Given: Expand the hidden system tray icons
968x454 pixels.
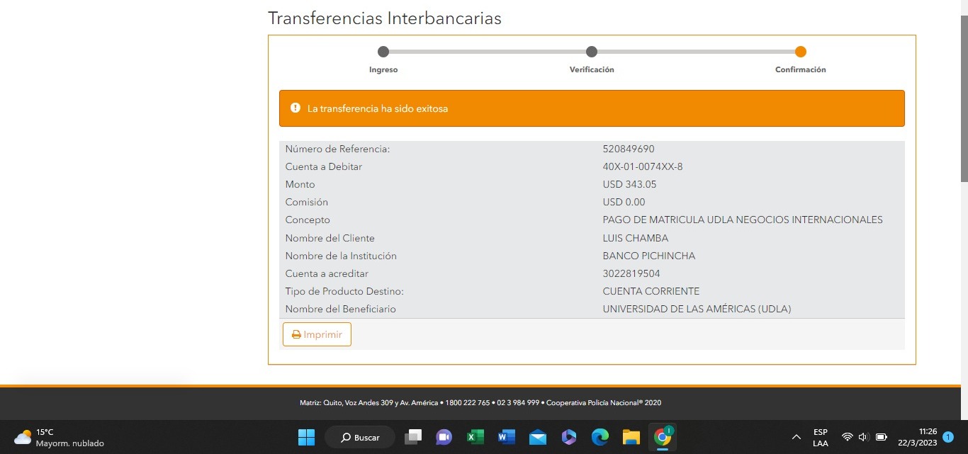Looking at the screenshot, I should [797, 437].
